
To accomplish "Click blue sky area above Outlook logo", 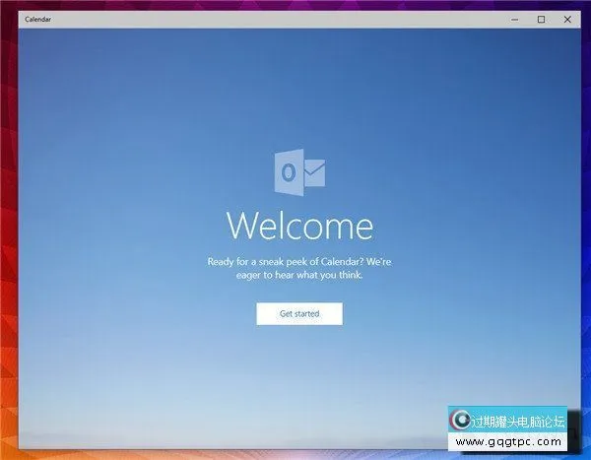I will click(299, 89).
